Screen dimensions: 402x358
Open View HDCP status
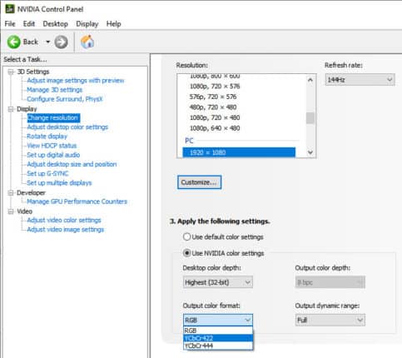[52, 146]
